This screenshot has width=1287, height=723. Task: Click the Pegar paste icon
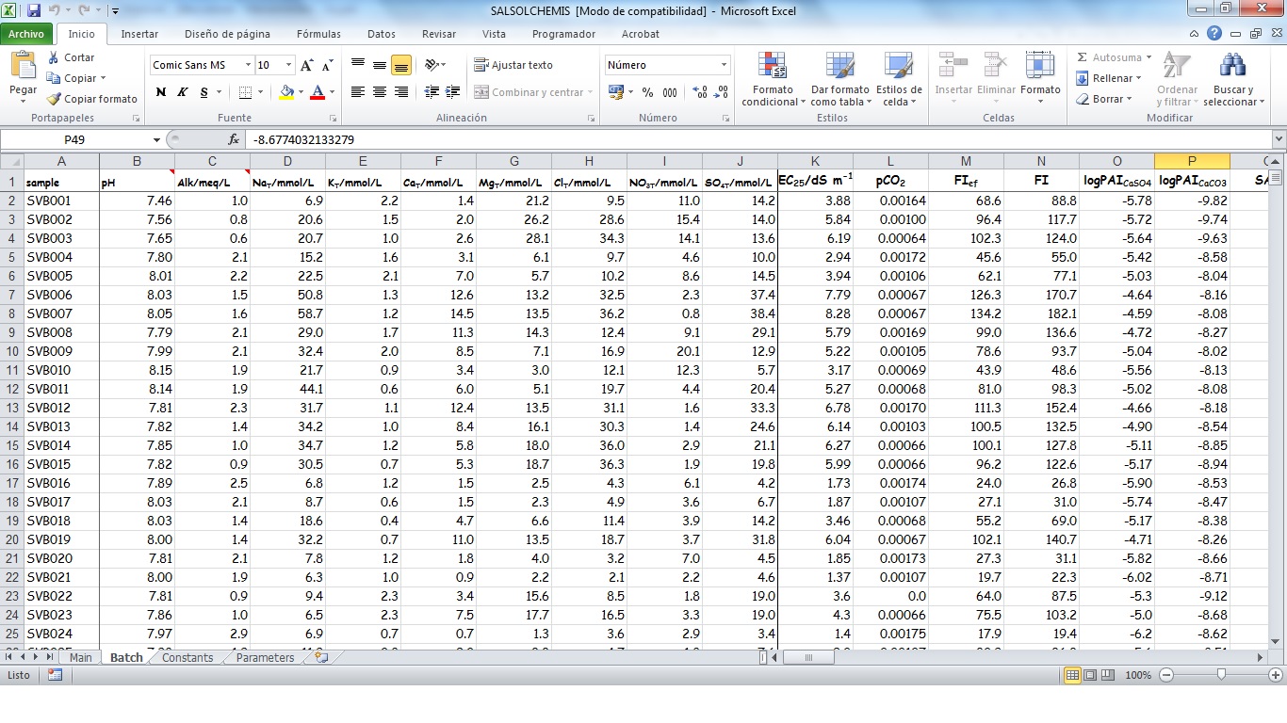pyautogui.click(x=23, y=67)
